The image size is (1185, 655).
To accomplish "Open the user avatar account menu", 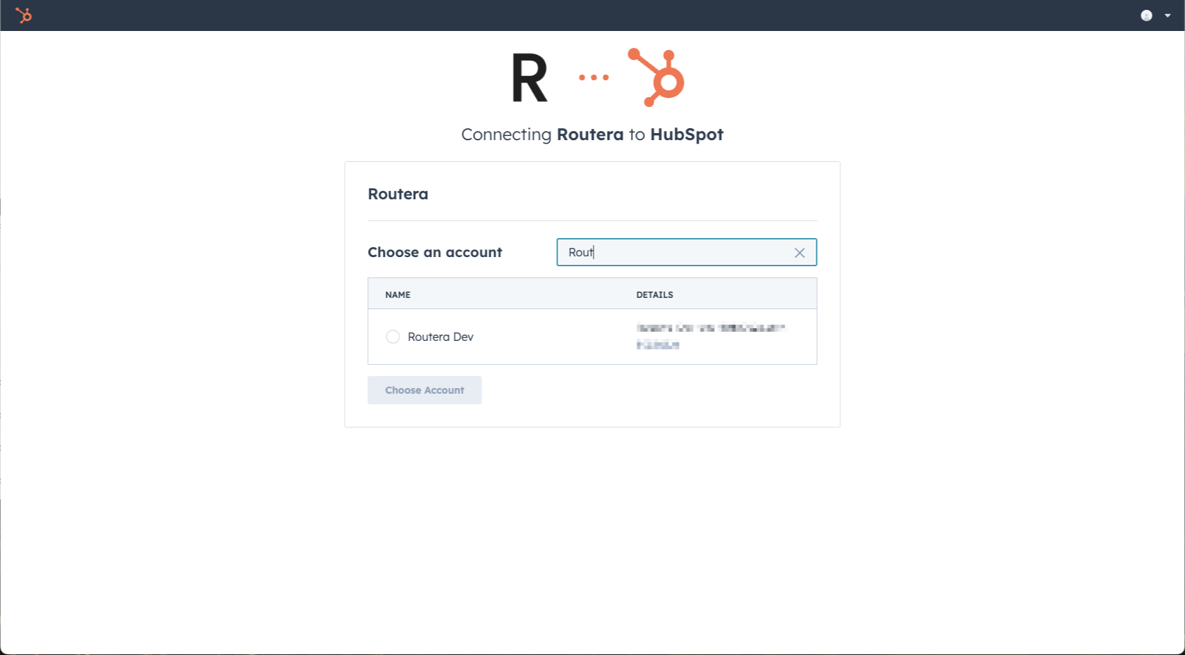I will 1146,15.
